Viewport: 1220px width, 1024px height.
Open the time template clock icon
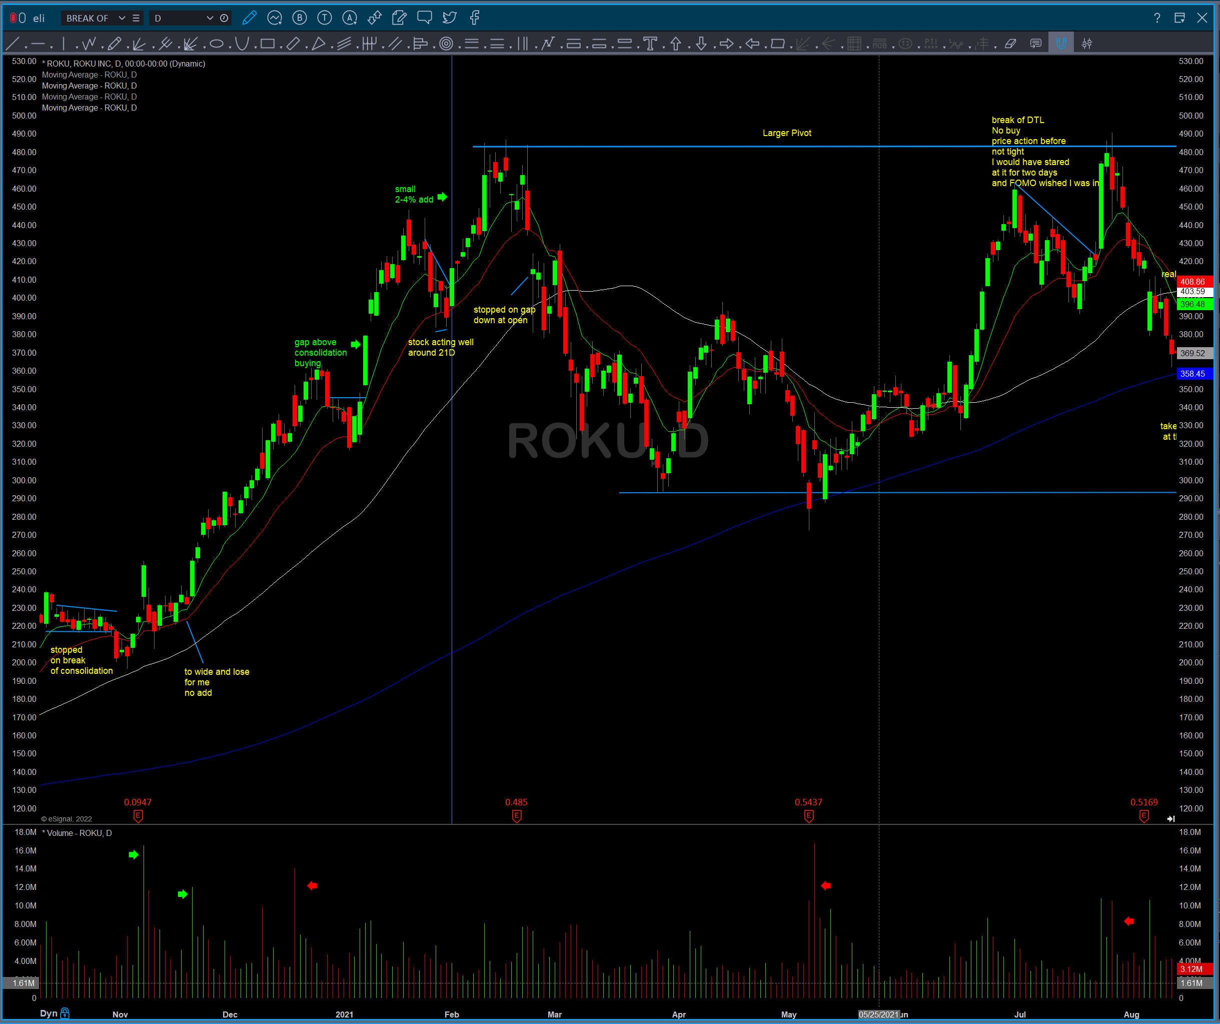click(224, 18)
